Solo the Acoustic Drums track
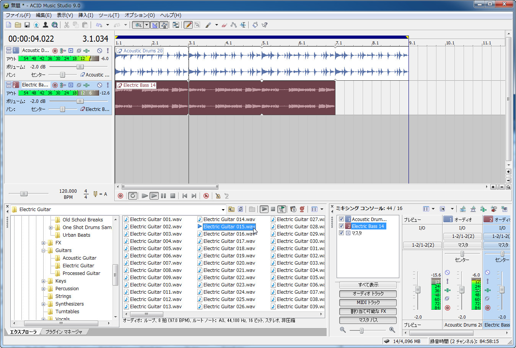Image resolution: width=516 pixels, height=348 pixels. pos(108,50)
